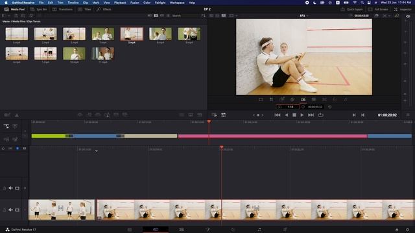
Task: Mute audio on video track 2
Action: click(10, 188)
